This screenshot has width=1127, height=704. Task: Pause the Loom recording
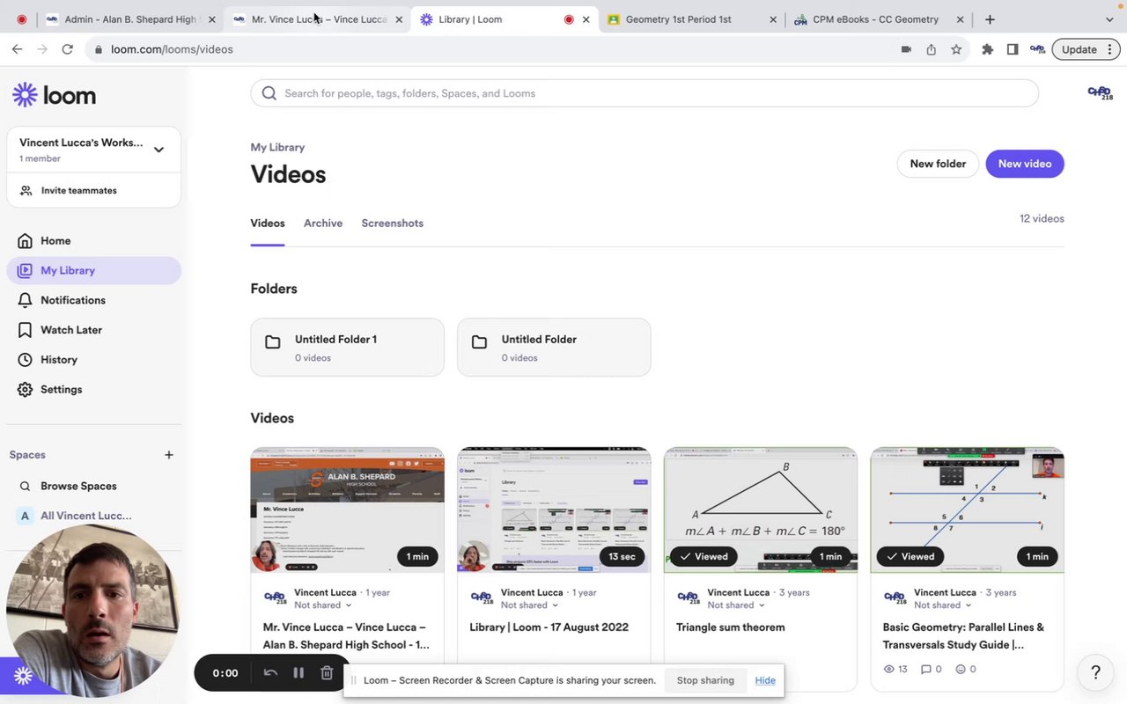[x=298, y=673]
